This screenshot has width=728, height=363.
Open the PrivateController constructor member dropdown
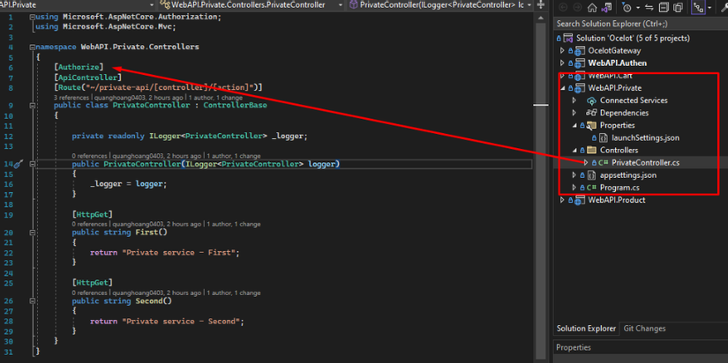(439, 5)
